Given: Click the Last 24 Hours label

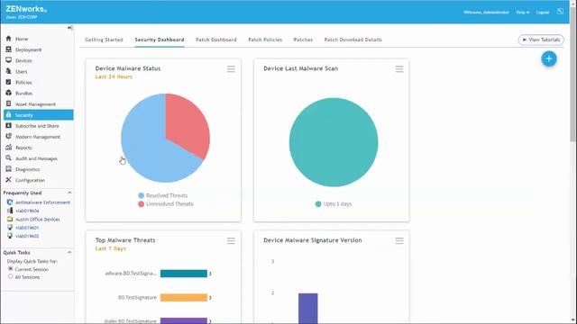Looking at the screenshot, I should (x=114, y=76).
